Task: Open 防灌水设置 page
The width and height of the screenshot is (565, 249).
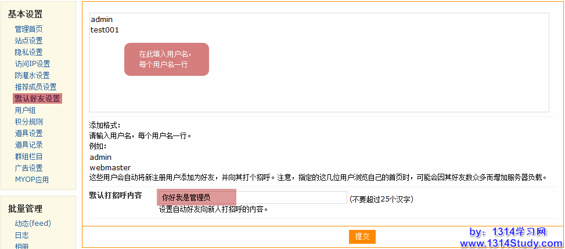Action: click(x=32, y=75)
